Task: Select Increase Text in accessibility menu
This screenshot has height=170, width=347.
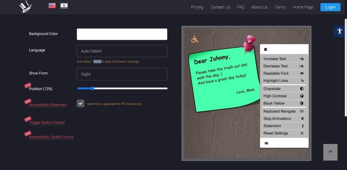Action: click(x=275, y=59)
